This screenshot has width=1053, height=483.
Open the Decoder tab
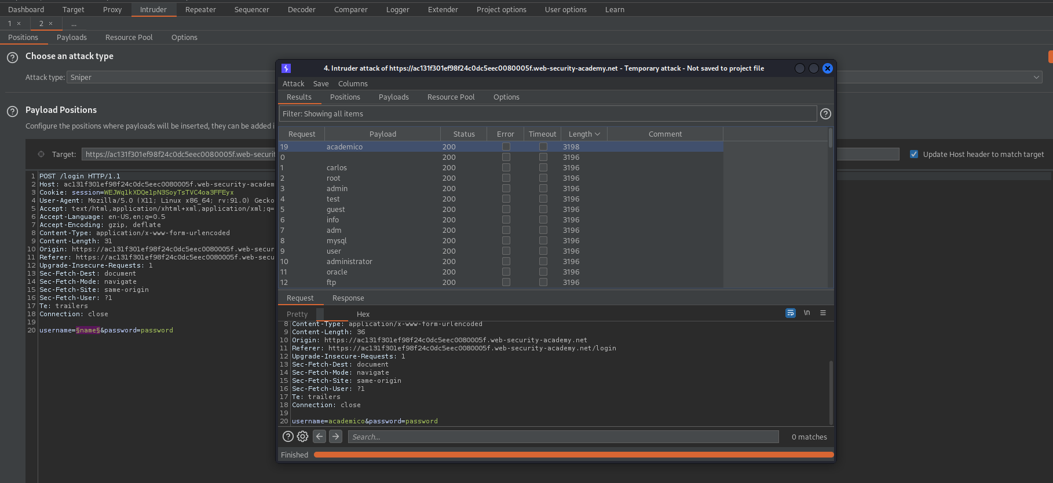point(302,9)
